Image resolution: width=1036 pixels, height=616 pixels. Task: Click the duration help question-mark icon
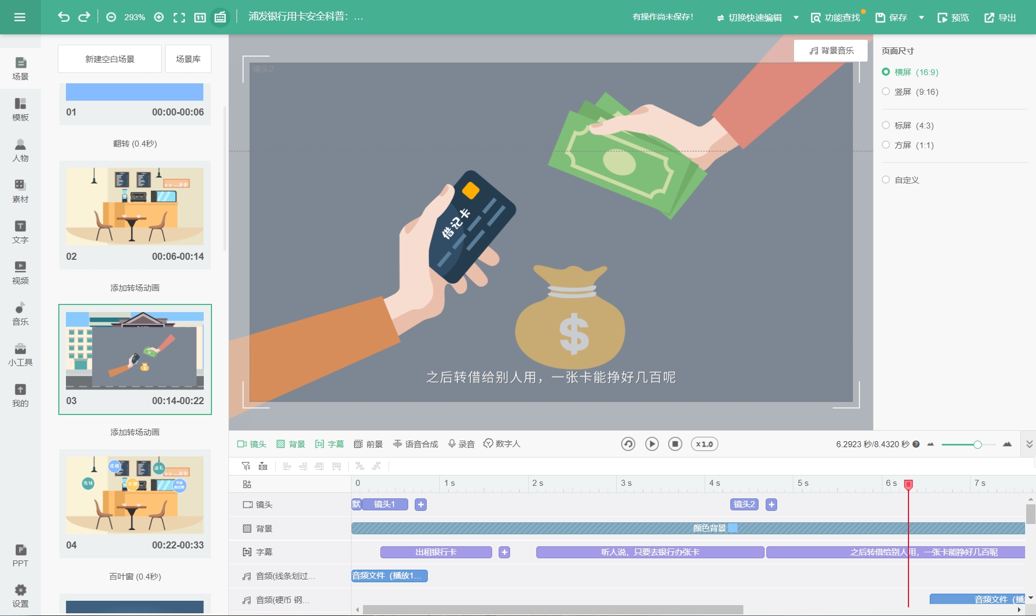tap(916, 444)
